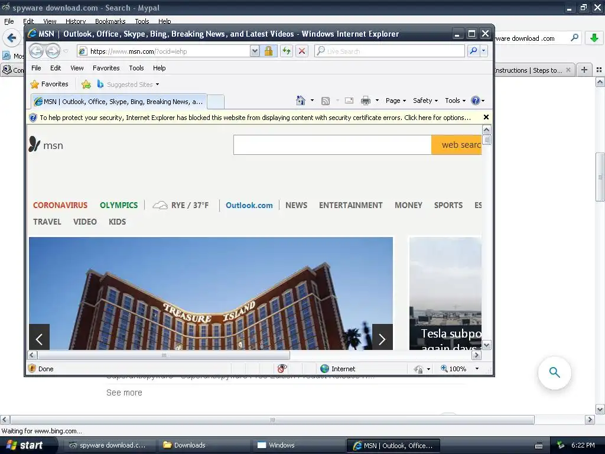
Task: Click the IE Help question mark icon
Action: [476, 100]
